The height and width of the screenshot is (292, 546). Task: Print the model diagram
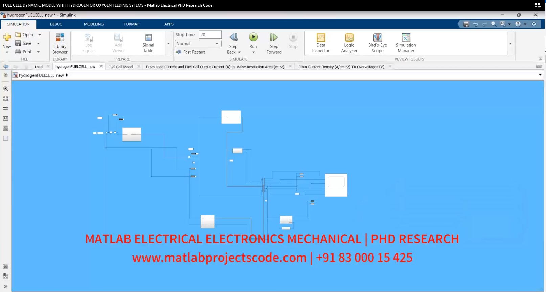point(23,52)
